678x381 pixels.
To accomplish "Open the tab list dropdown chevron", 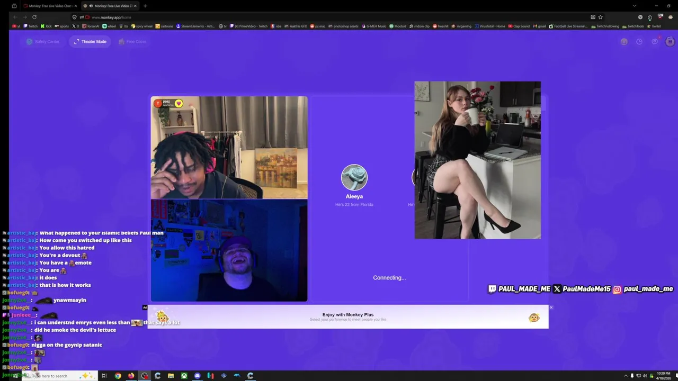I will tap(634, 6).
